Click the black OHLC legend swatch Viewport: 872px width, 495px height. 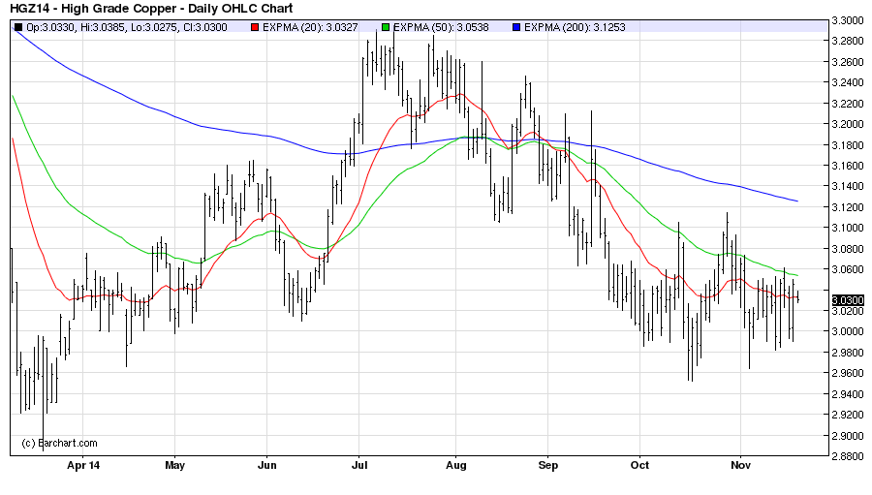(x=18, y=27)
